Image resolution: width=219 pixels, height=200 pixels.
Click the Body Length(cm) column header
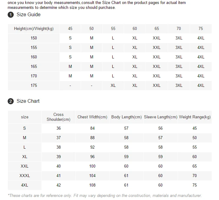click(x=126, y=117)
